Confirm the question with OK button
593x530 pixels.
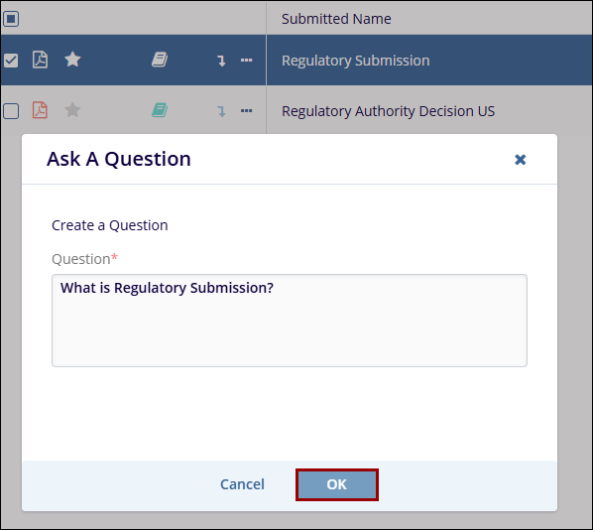[337, 484]
